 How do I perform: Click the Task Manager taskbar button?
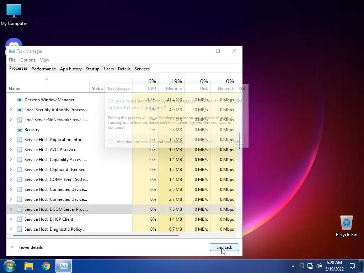pos(64,266)
